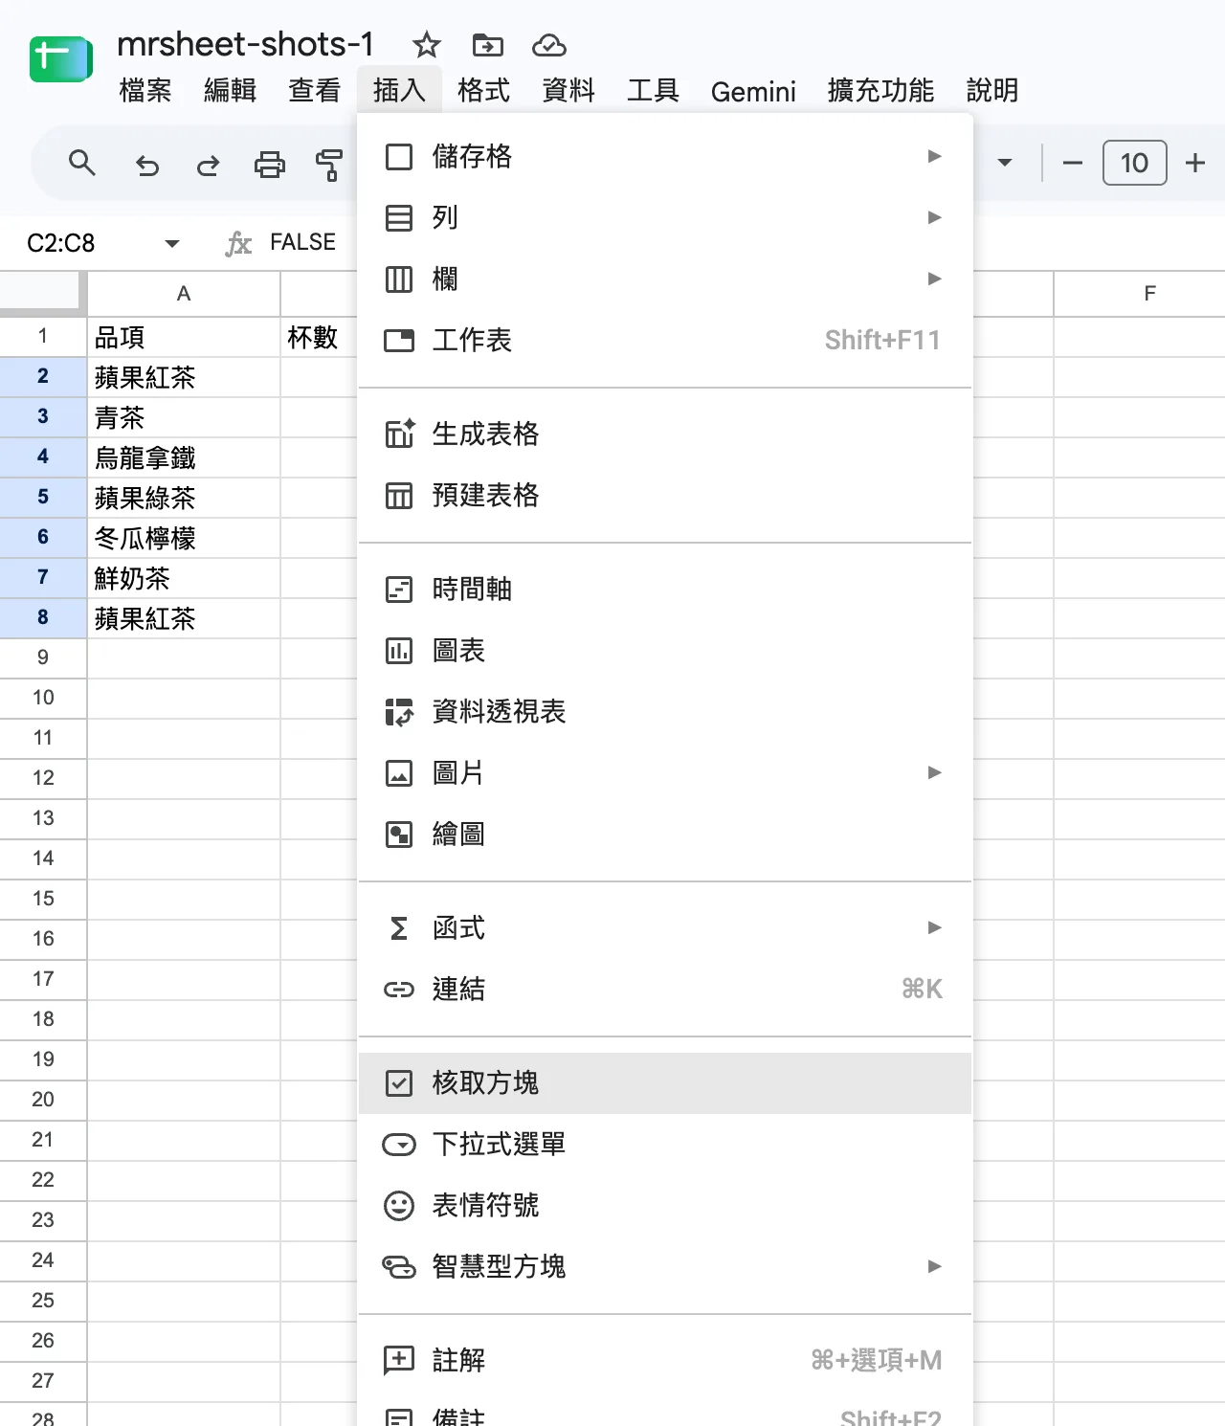Add a 註解 comment
1225x1426 pixels.
[x=665, y=1360]
